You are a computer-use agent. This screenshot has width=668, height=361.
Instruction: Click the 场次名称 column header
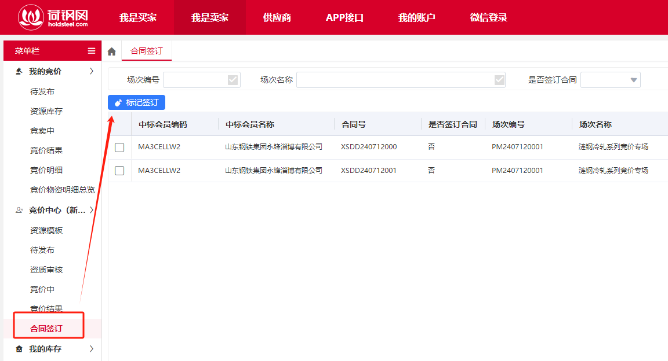coord(595,124)
